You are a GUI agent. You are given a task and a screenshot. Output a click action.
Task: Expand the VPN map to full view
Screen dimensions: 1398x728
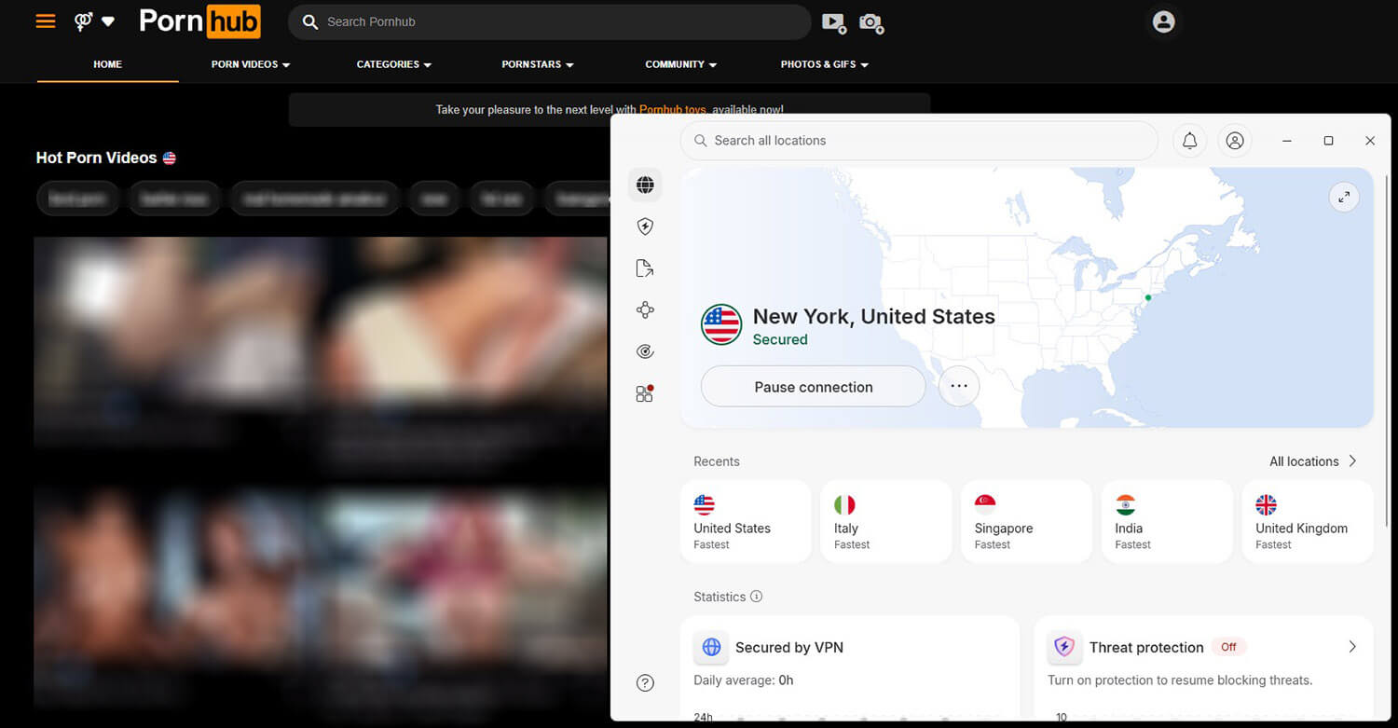(1344, 197)
